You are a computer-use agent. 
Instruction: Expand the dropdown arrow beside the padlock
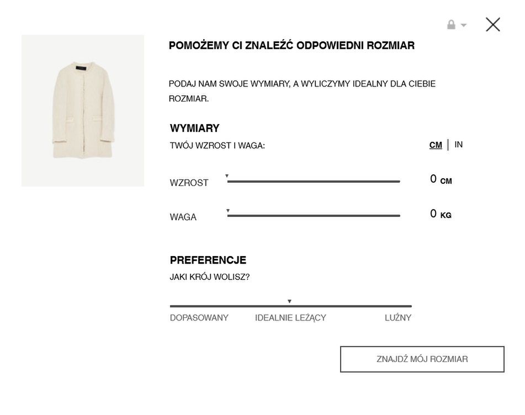[464, 25]
